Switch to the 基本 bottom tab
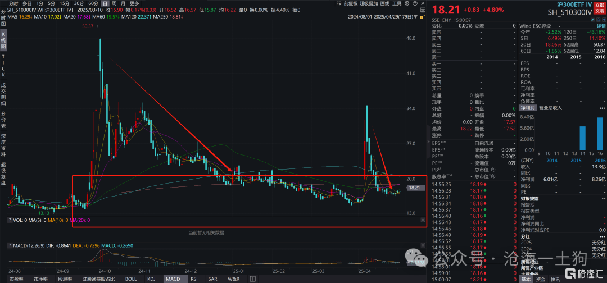The height and width of the screenshot is (283, 607). click(526, 279)
